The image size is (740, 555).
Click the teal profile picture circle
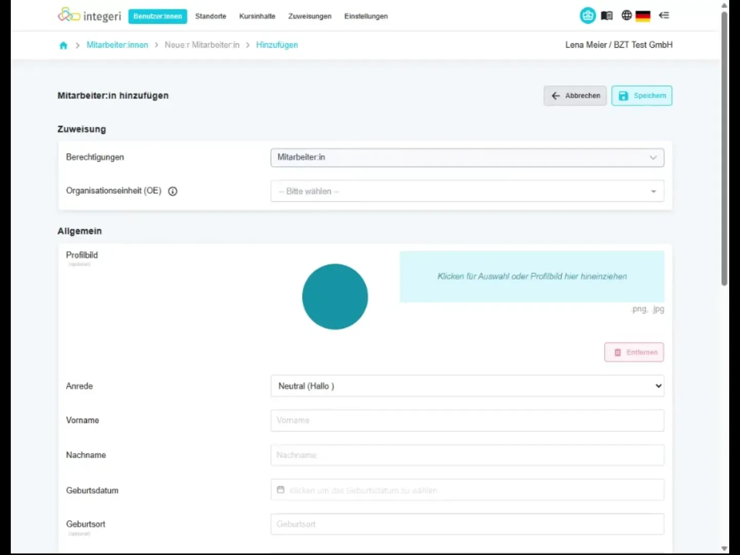click(335, 297)
